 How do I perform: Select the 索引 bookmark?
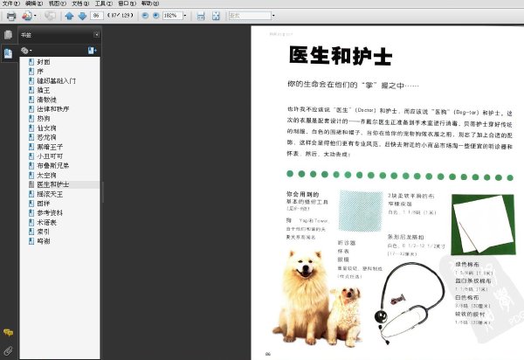pos(44,232)
